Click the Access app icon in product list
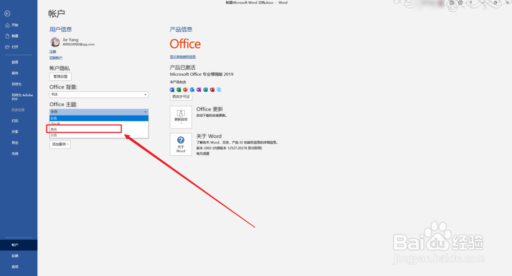Viewport: 512px width, 276px height. tap(212, 90)
